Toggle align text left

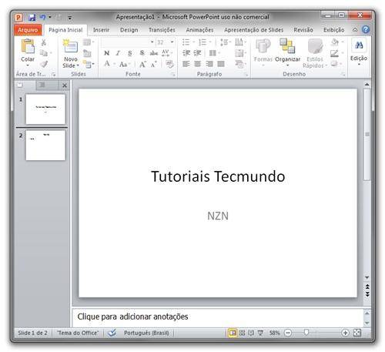[186, 64]
